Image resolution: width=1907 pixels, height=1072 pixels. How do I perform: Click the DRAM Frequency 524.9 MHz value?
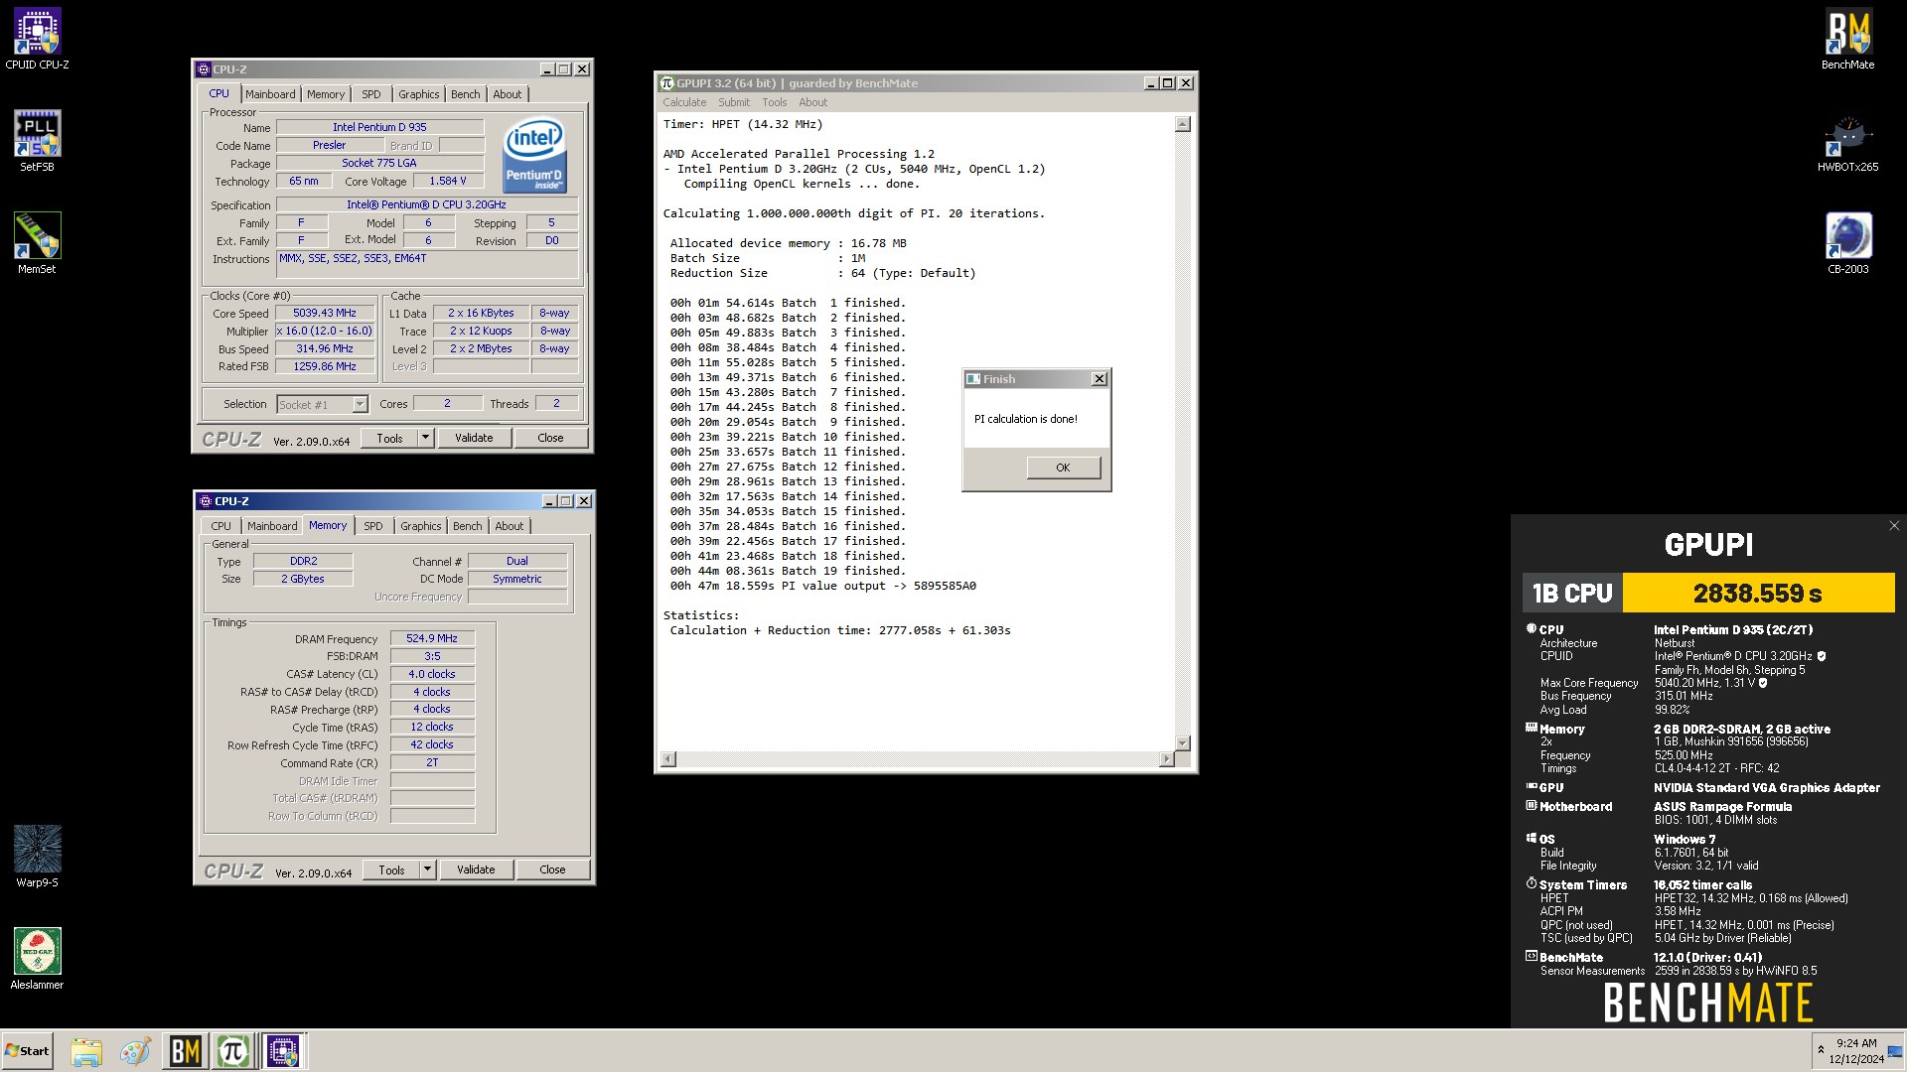click(432, 638)
